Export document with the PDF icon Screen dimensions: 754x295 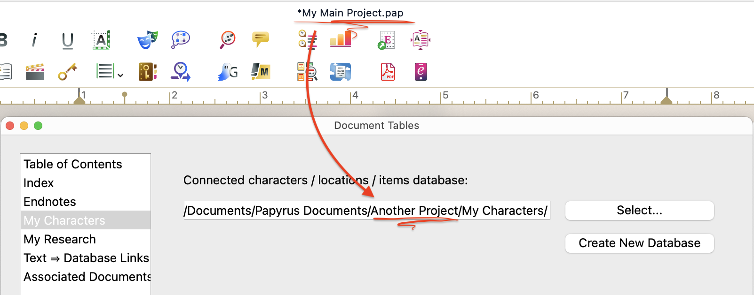point(388,72)
